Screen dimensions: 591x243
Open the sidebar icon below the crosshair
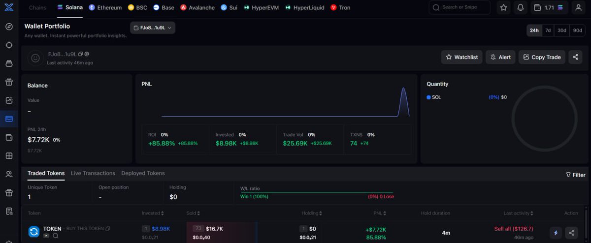click(9, 63)
